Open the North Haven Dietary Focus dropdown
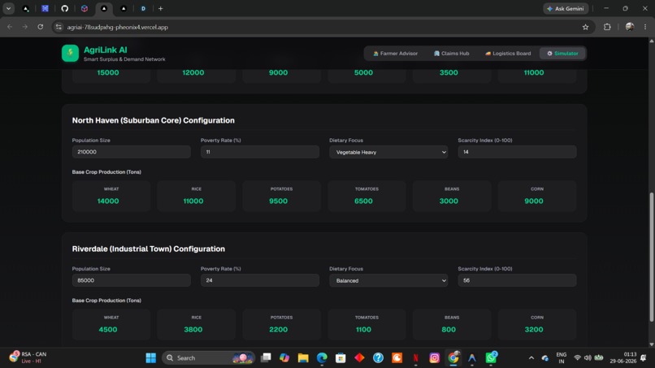Image resolution: width=655 pixels, height=368 pixels. 388,152
